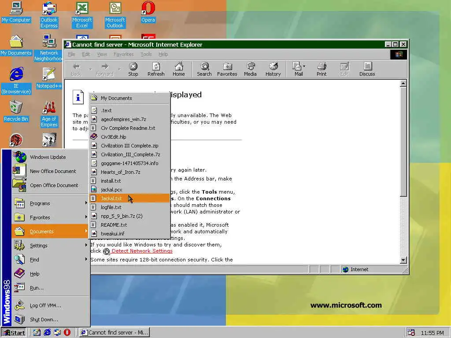Expand the Favorites submenu in Start menu
451x338 pixels.
coord(50,217)
